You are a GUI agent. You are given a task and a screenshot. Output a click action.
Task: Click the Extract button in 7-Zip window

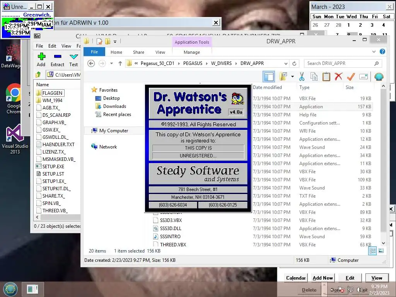coord(57,60)
